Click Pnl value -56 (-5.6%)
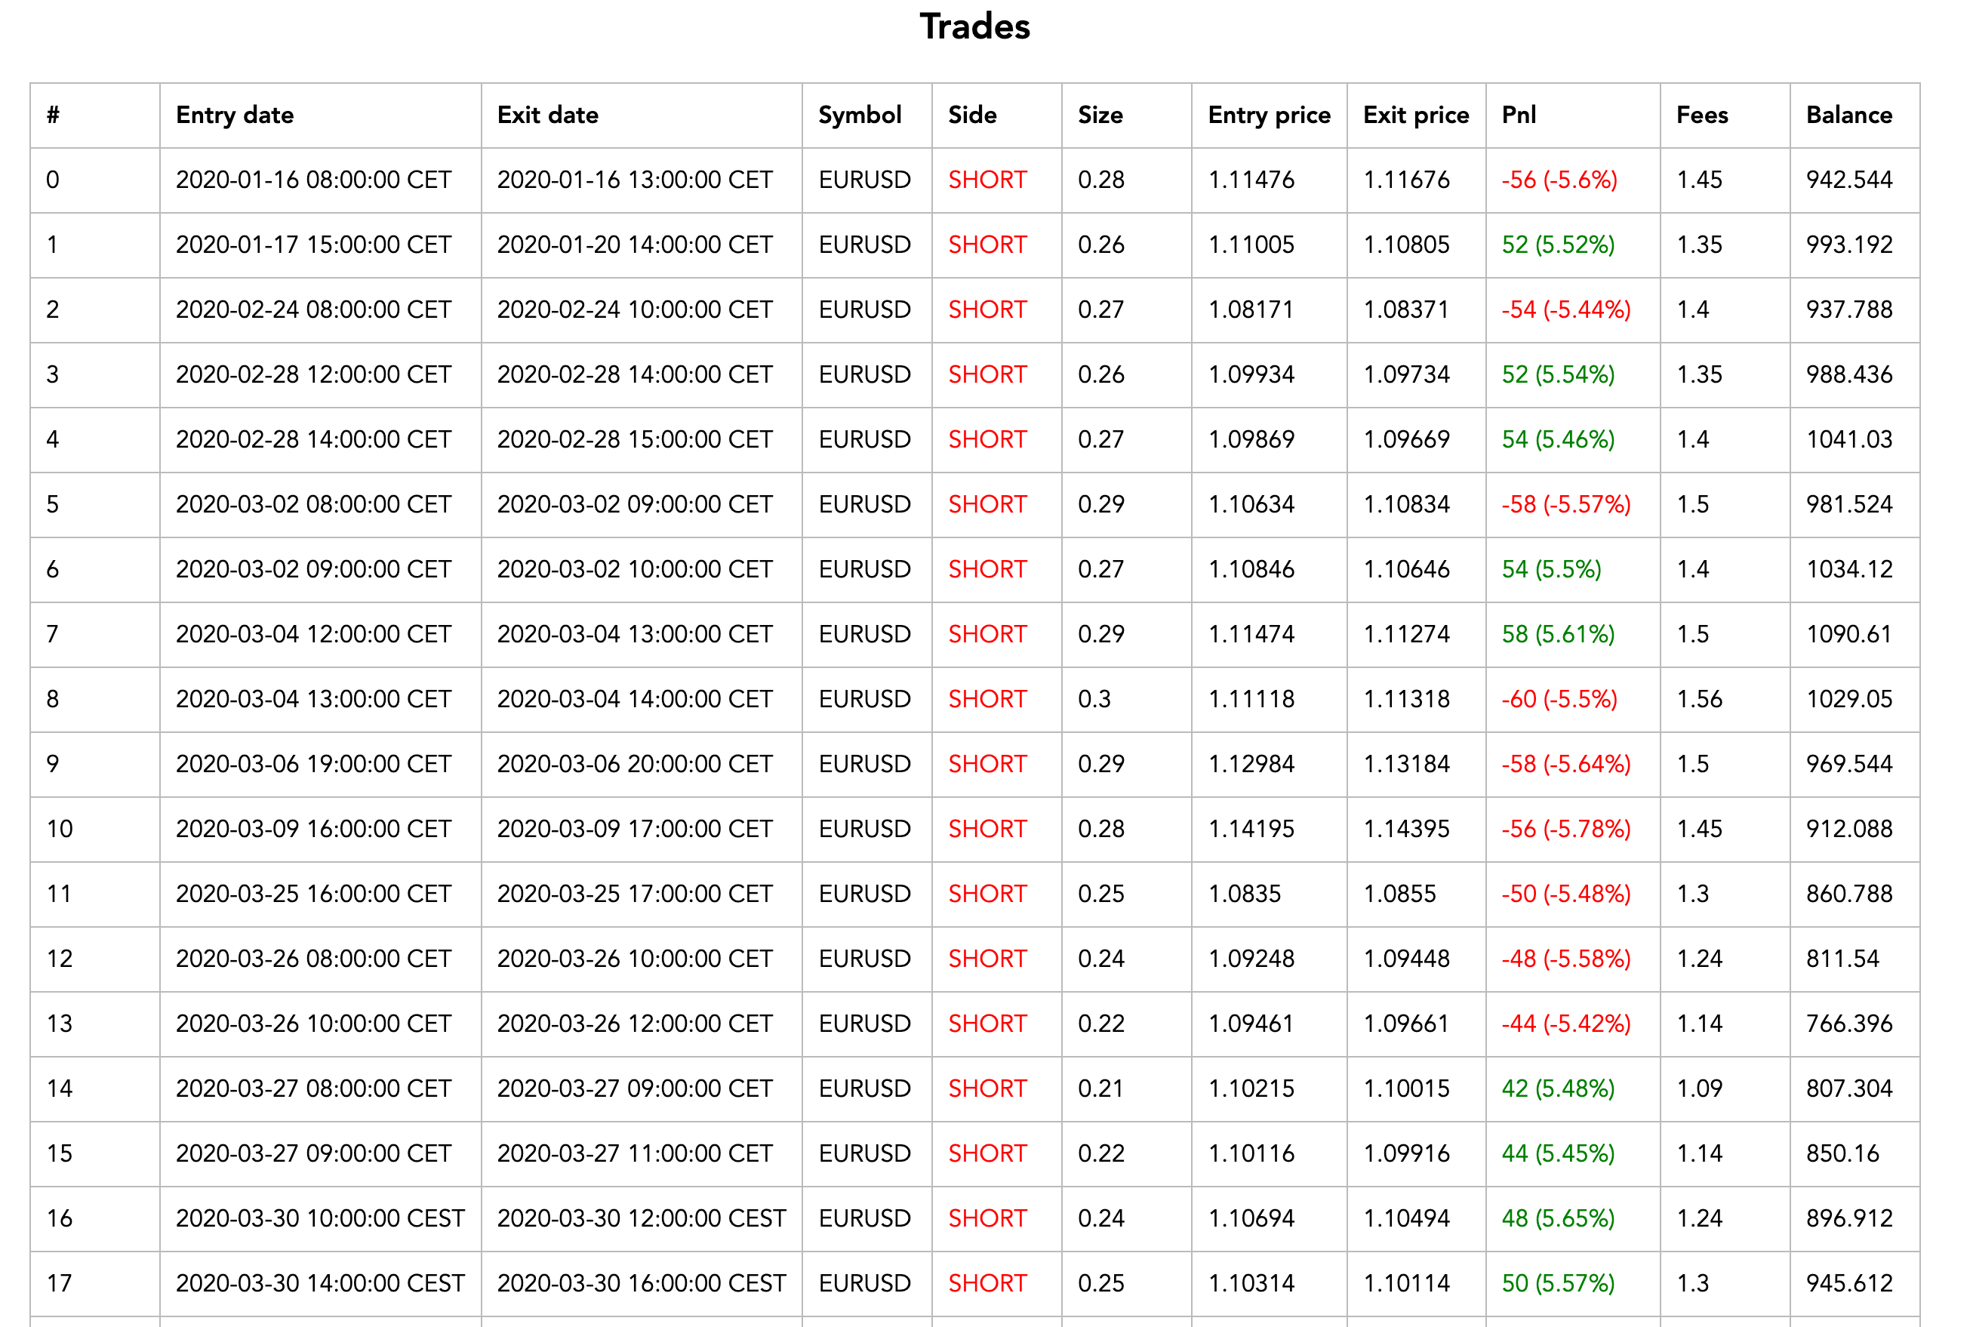 pyautogui.click(x=1559, y=180)
